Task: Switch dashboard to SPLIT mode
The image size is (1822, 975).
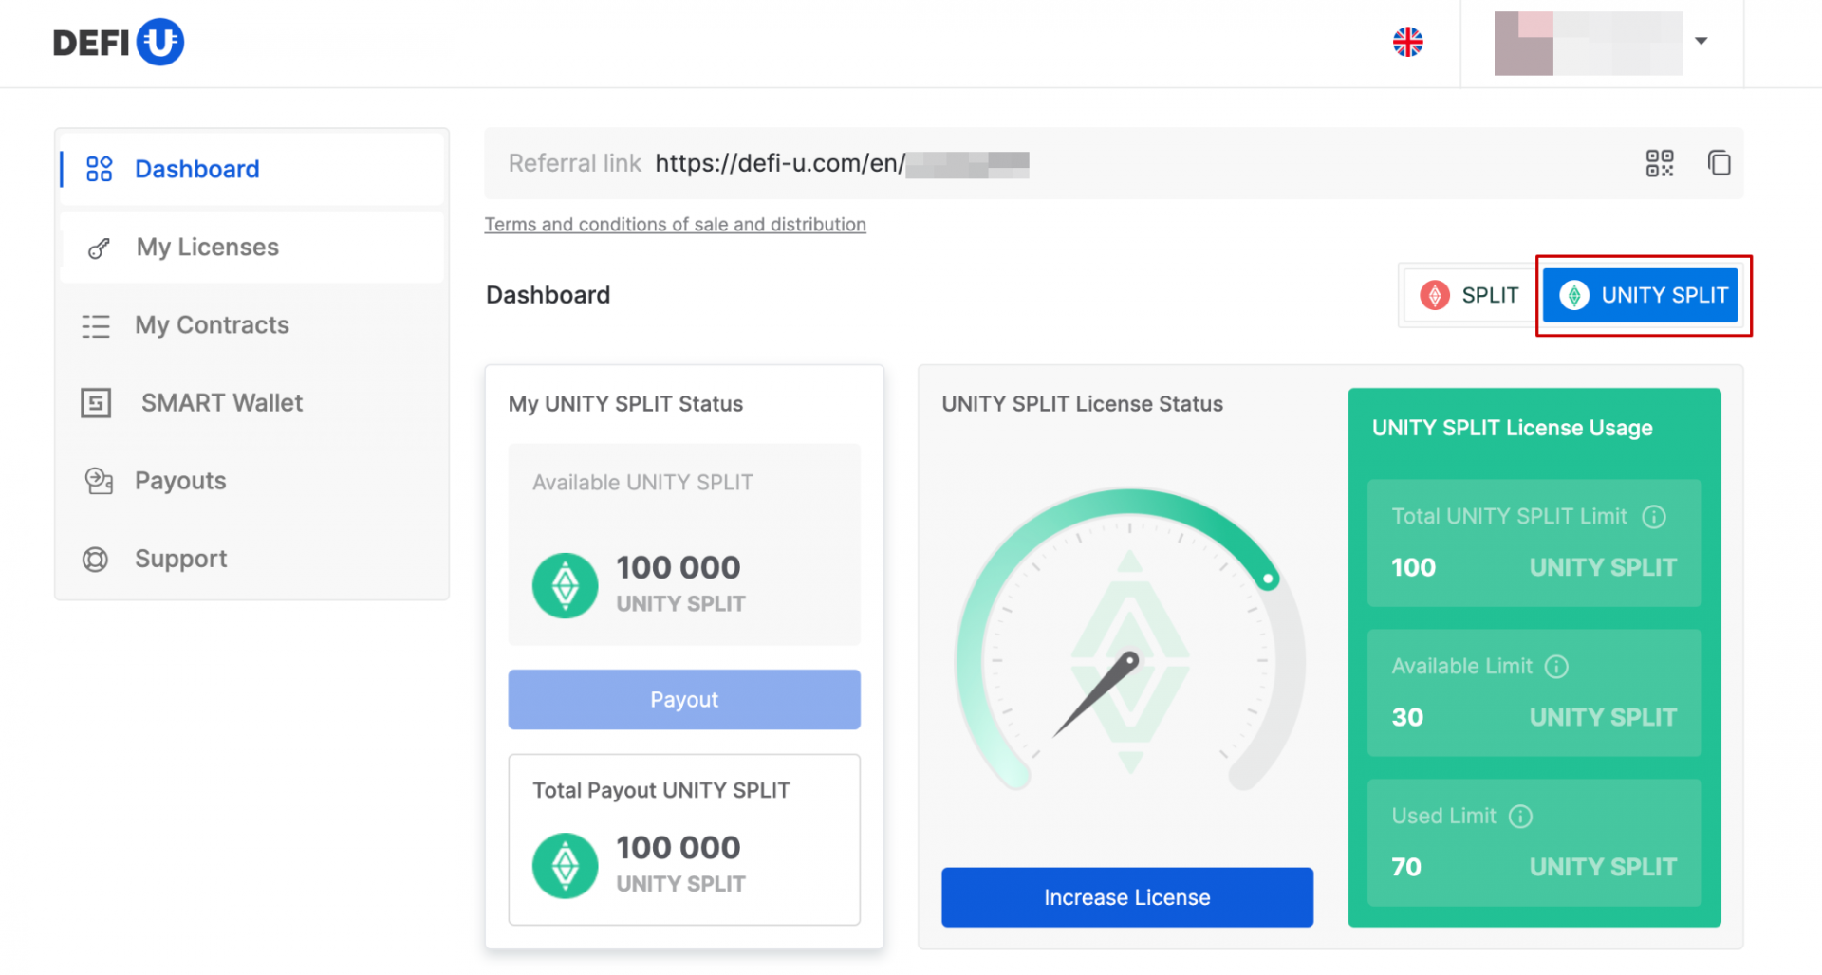Action: 1469,296
